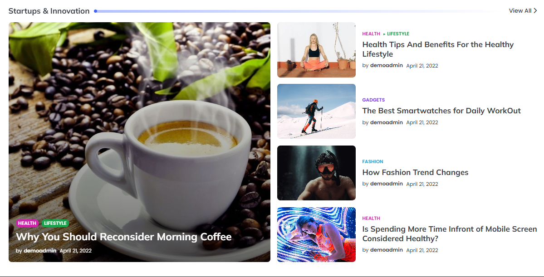
Task: Select the FASHION category tag
Action: pyautogui.click(x=372, y=161)
